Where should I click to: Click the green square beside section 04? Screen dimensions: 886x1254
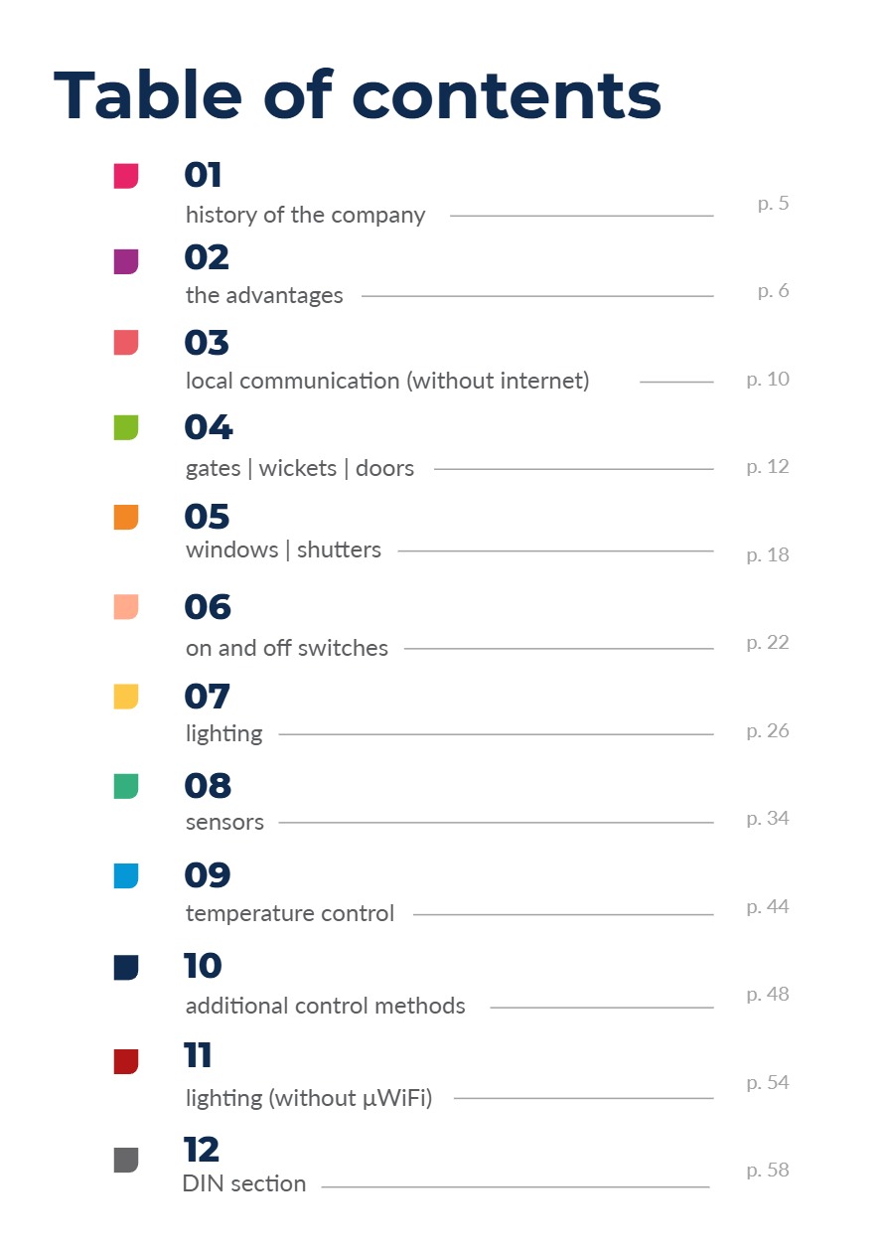coord(126,427)
